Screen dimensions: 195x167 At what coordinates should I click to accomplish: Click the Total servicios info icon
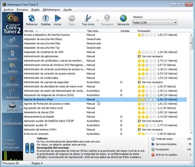click(153, 139)
